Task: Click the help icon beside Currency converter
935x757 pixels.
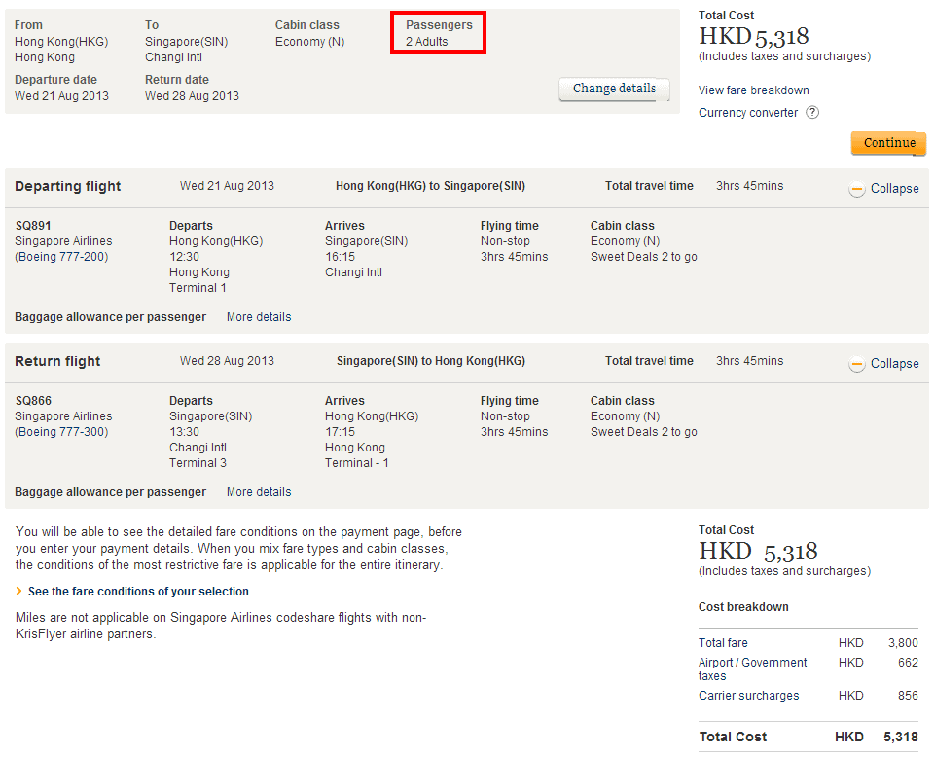Action: [x=812, y=113]
